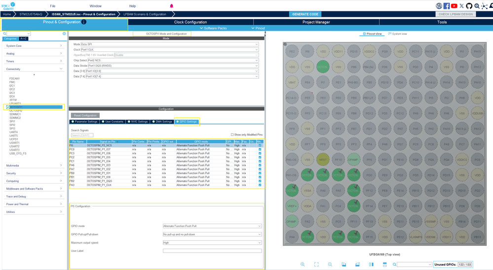
Task: Click the CHECK LPBAM DESIGN button
Action: coord(455,14)
